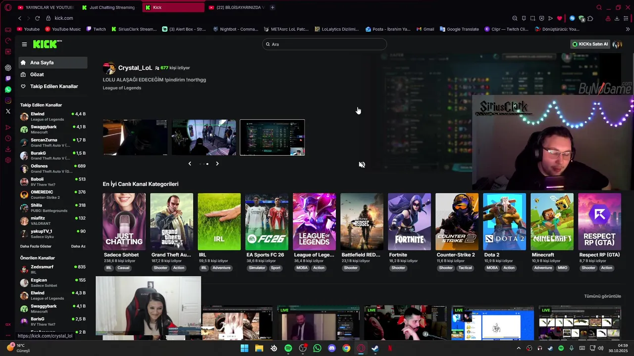Click the Opera logo menu
634x356 pixels.
(7, 7)
